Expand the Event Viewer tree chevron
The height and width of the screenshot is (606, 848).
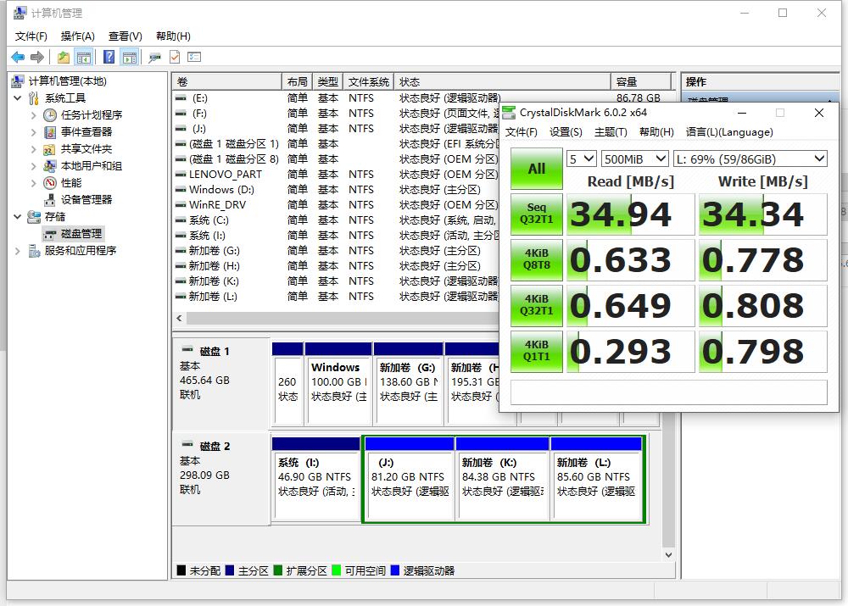34,132
